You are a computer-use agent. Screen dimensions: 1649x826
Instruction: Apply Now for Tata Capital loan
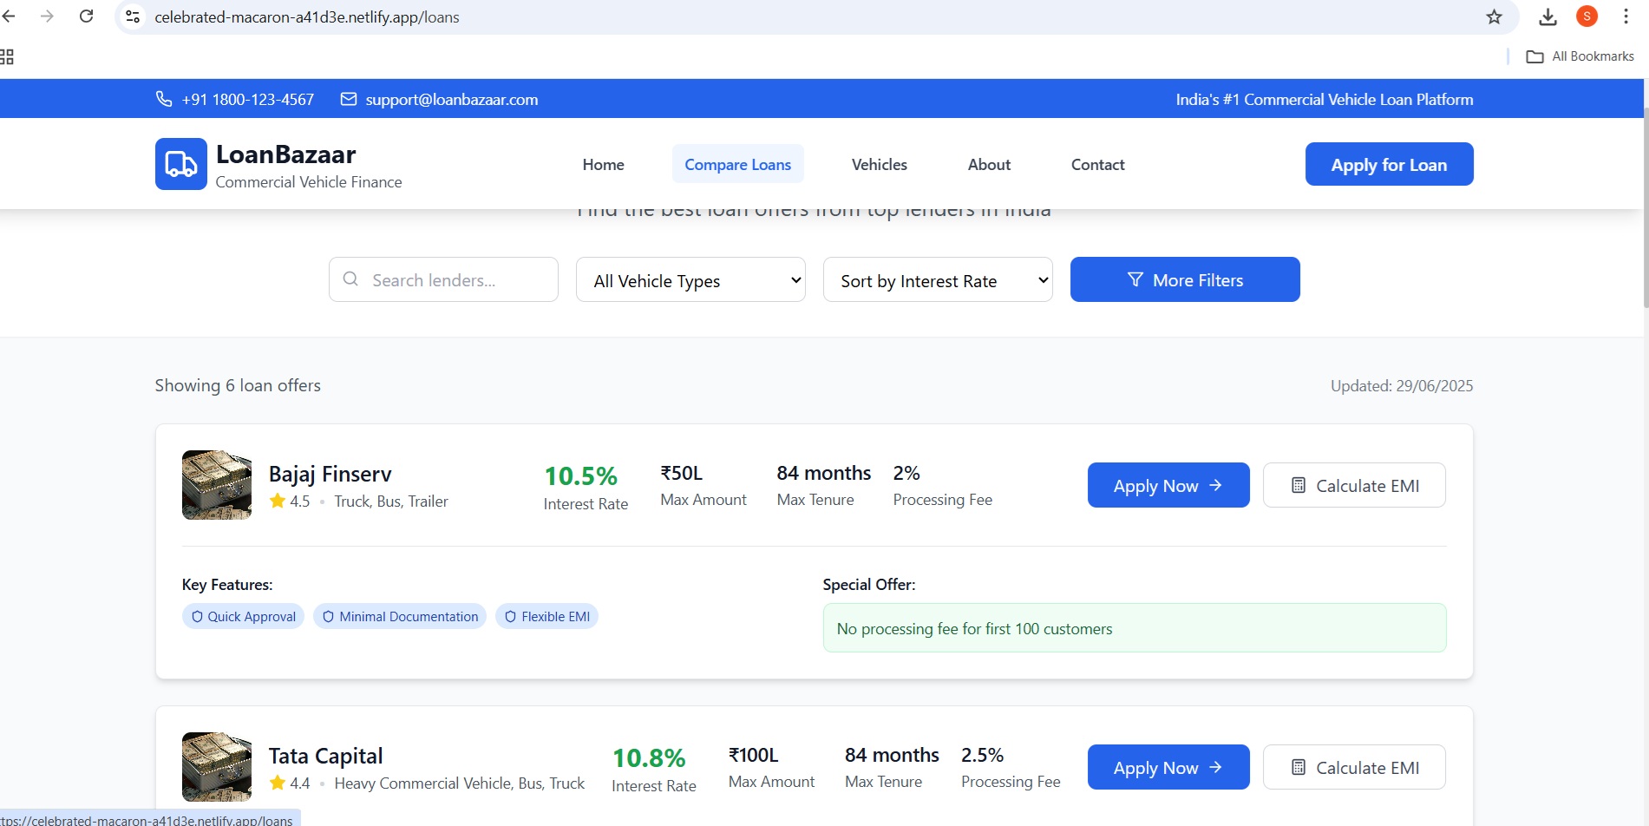[x=1168, y=767]
